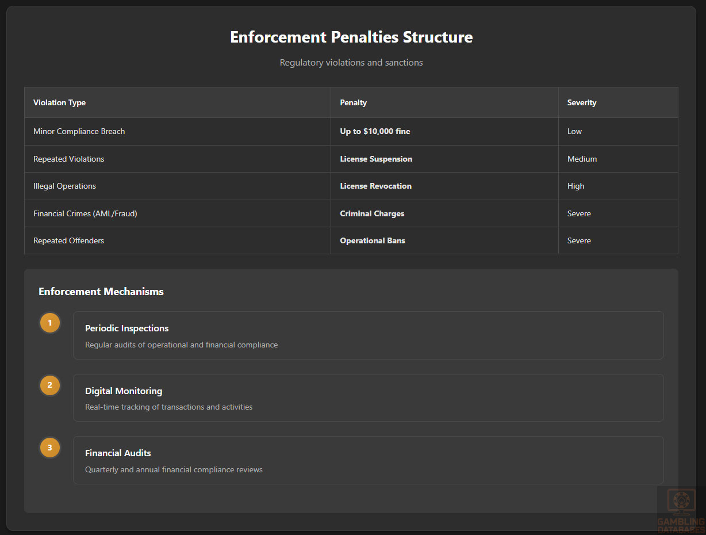Click the Enforcement Mechanisms heading
Image resolution: width=706 pixels, height=535 pixels.
tap(101, 292)
